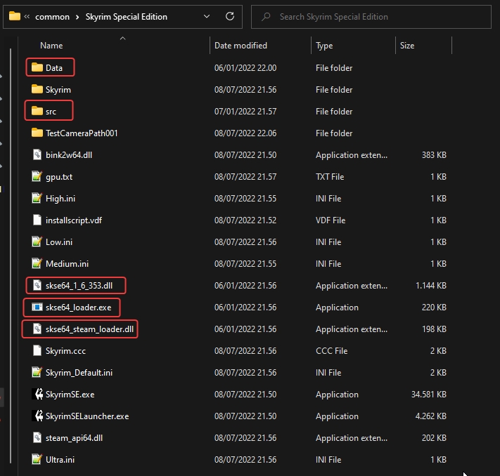The image size is (500, 476).
Task: Select the Ultra.ini file icon
Action: click(37, 460)
